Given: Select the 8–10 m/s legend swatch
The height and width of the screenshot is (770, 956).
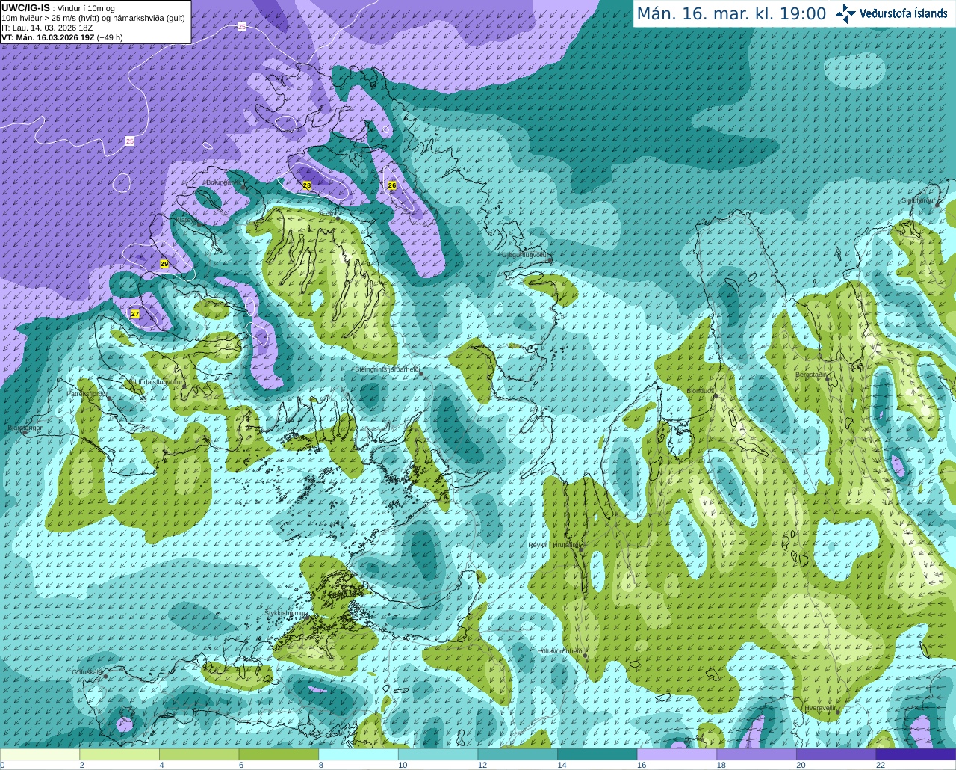Looking at the screenshot, I should pos(358,754).
